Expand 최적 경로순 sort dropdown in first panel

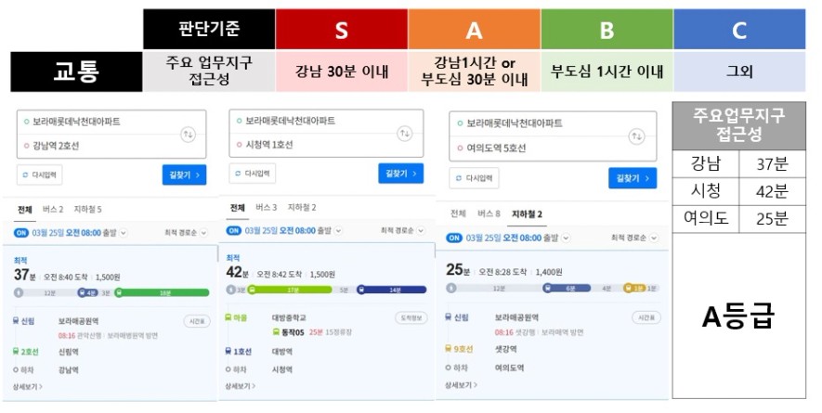click(x=186, y=233)
